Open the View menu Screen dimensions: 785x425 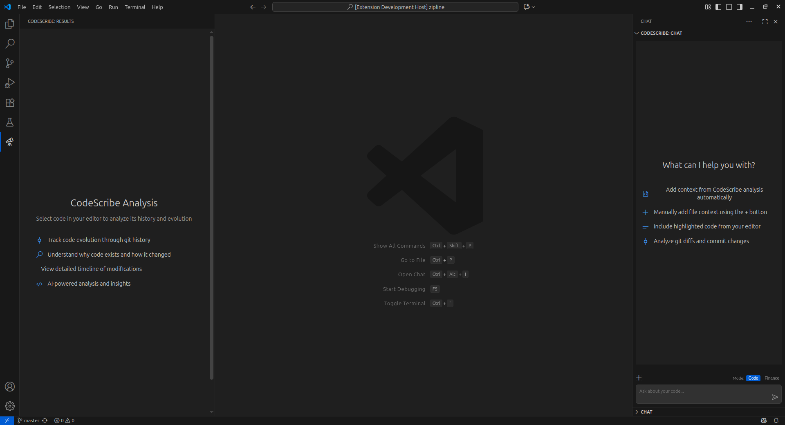click(83, 7)
